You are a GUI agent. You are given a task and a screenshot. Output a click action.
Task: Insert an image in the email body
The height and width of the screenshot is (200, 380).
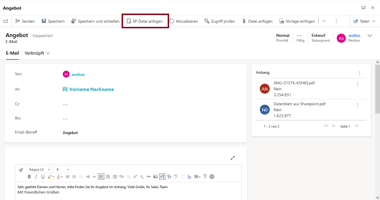click(x=155, y=177)
